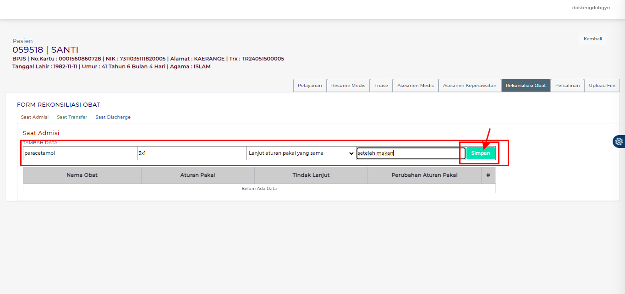This screenshot has height=294, width=625.
Task: Click the drug name field containing paracetamol
Action: click(x=80, y=153)
